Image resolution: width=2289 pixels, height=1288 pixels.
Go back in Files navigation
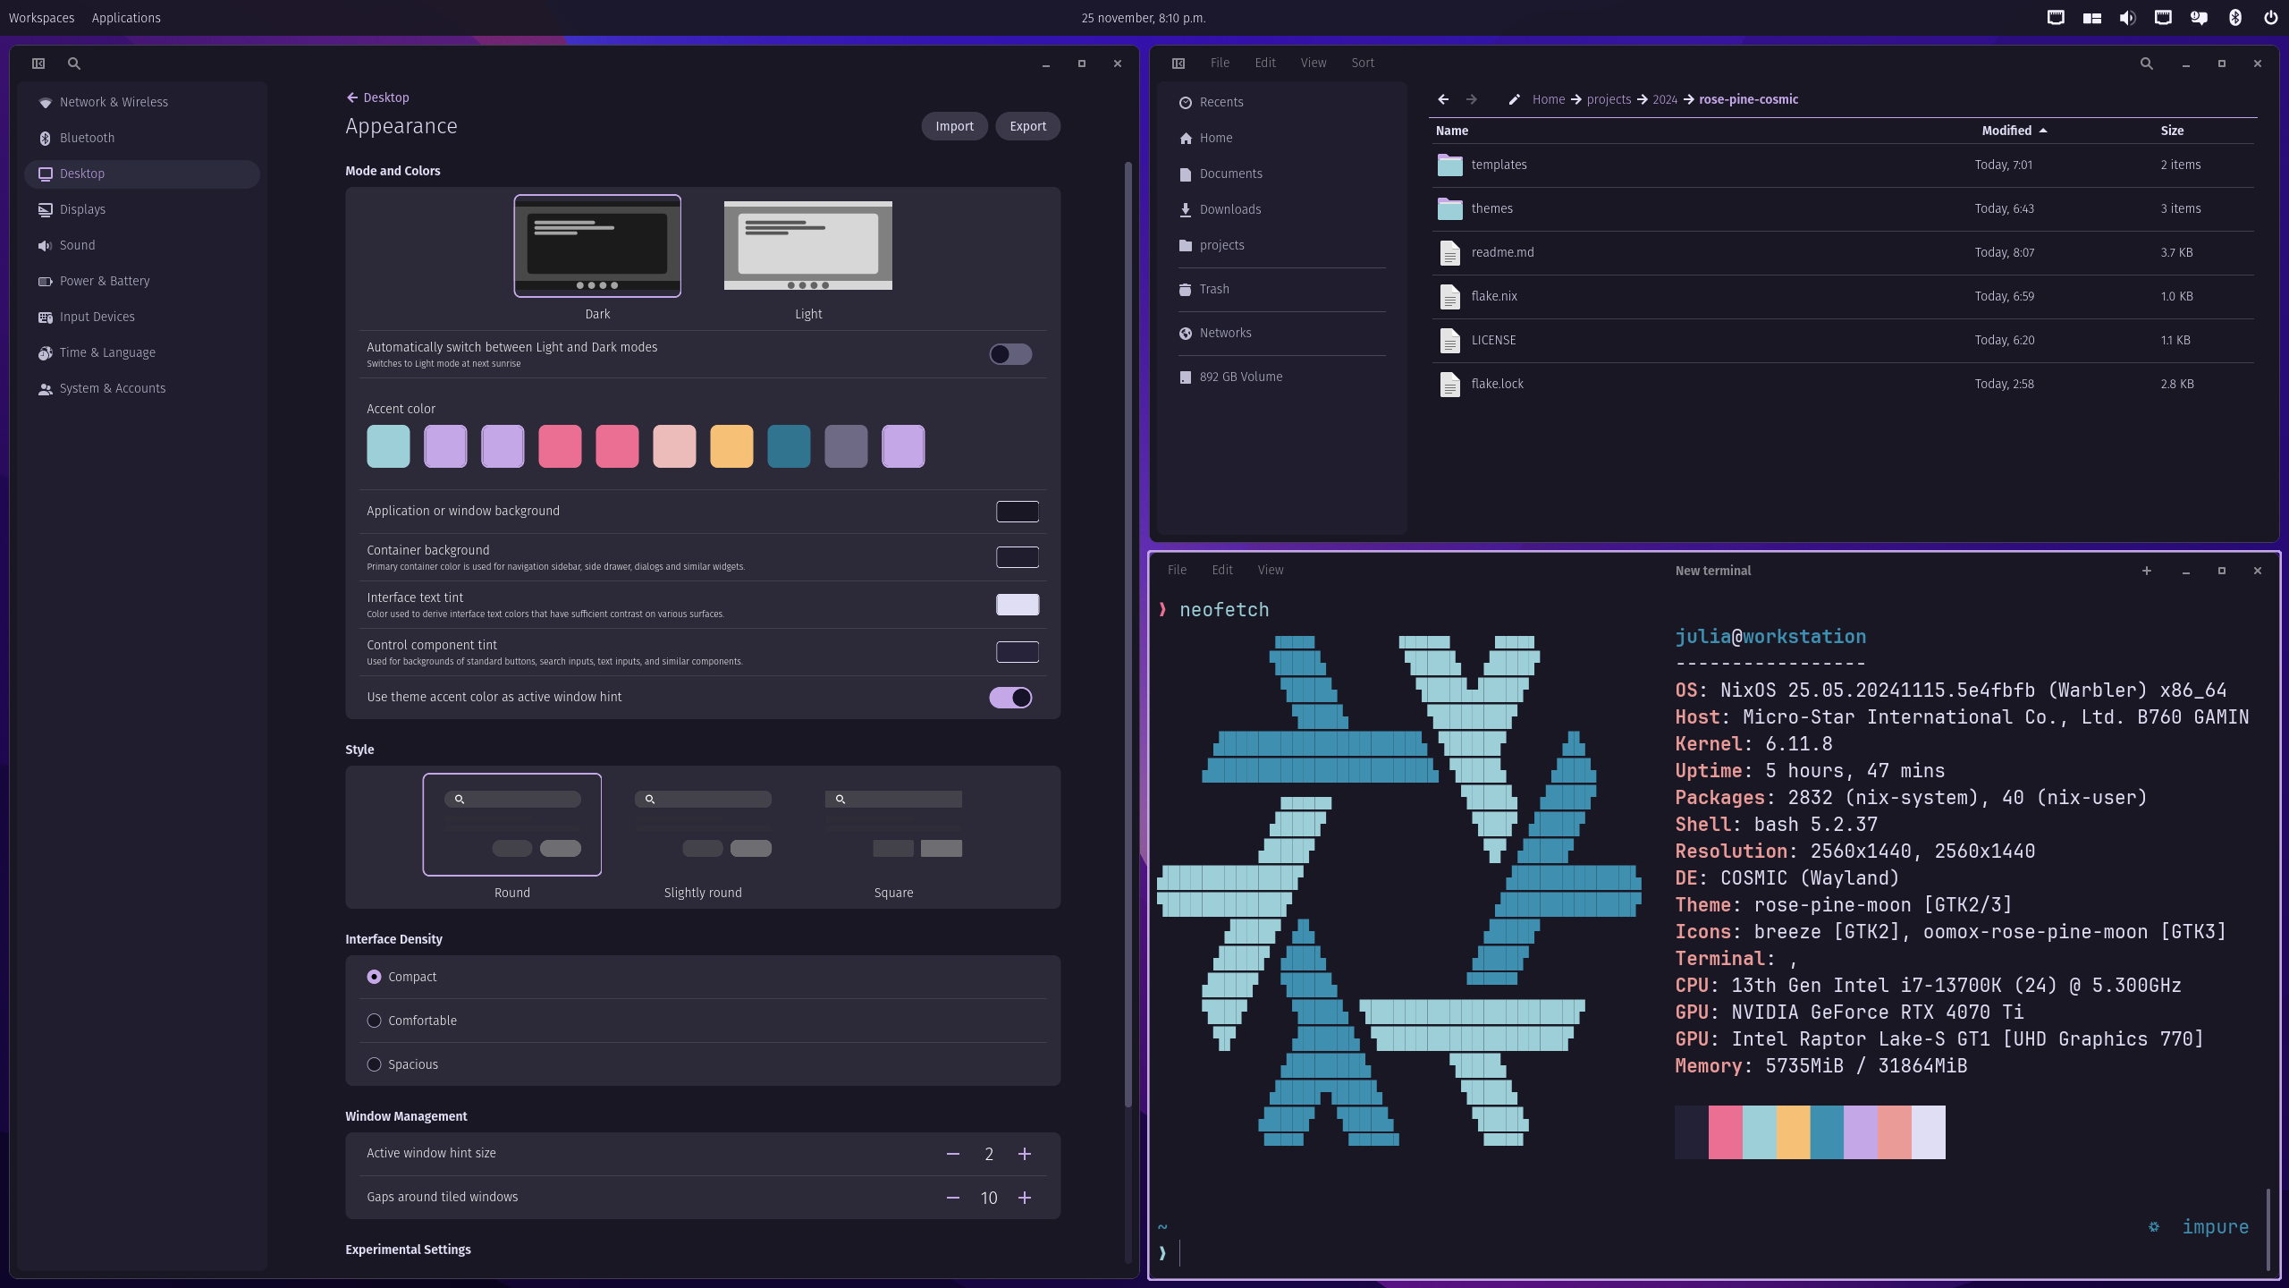click(1443, 99)
